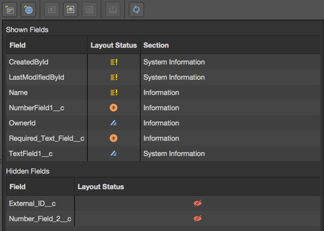Click Information section in the Required_Text_Field__c row
This screenshot has height=231, width=324.
pos(161,138)
